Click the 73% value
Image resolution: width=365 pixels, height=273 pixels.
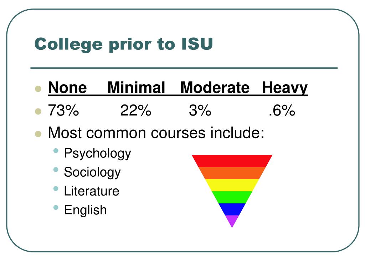[63, 110]
